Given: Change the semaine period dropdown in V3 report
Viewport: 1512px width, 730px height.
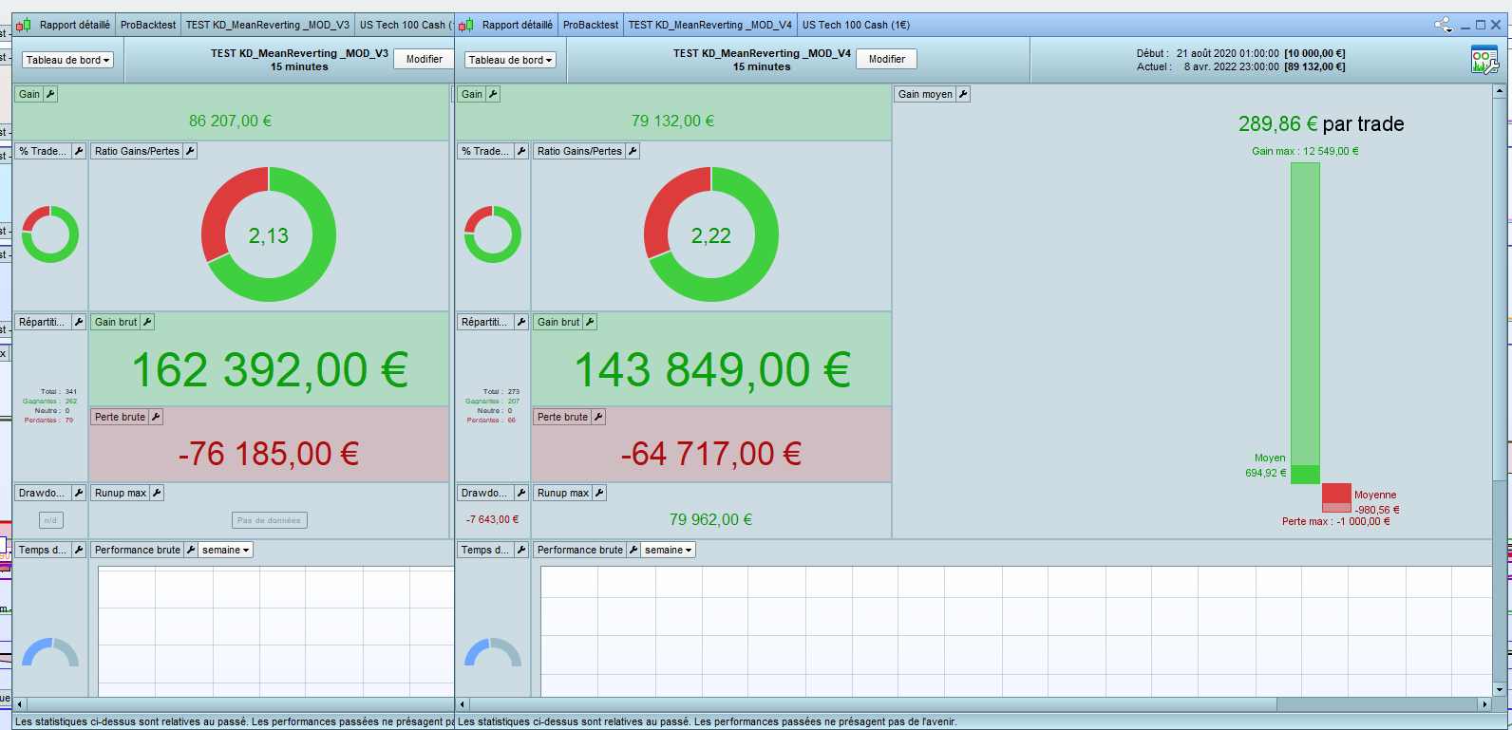Looking at the screenshot, I should (x=226, y=550).
